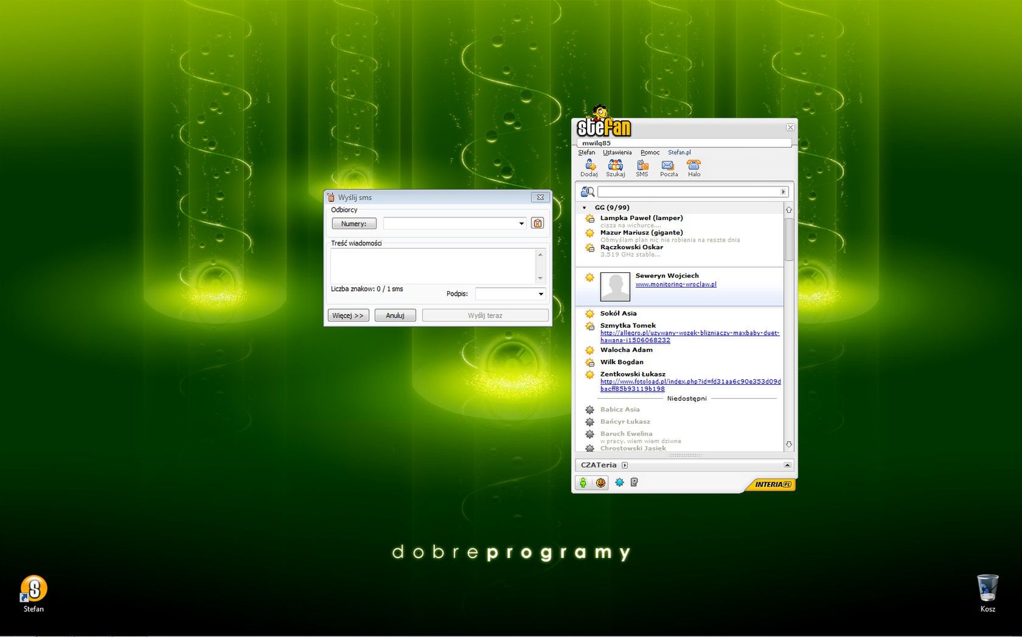Close the Wyślij sms dialog

coord(540,198)
